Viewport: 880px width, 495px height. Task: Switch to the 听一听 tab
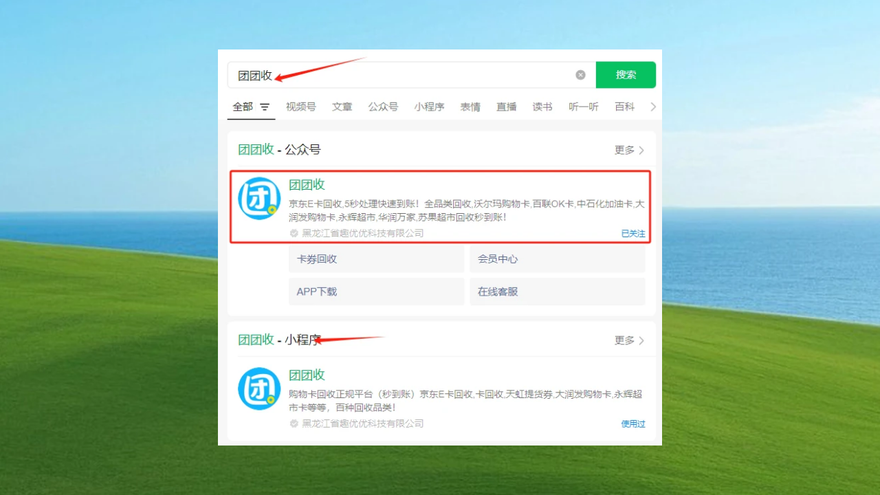[x=584, y=107]
